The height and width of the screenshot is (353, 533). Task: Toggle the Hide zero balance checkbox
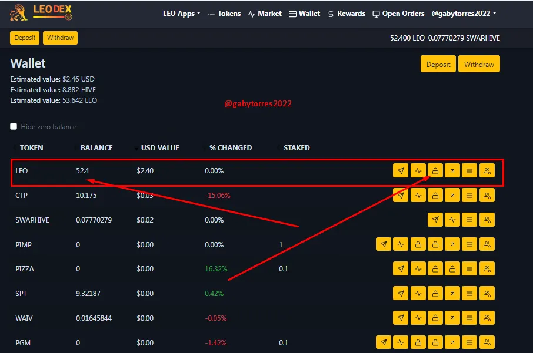(14, 126)
